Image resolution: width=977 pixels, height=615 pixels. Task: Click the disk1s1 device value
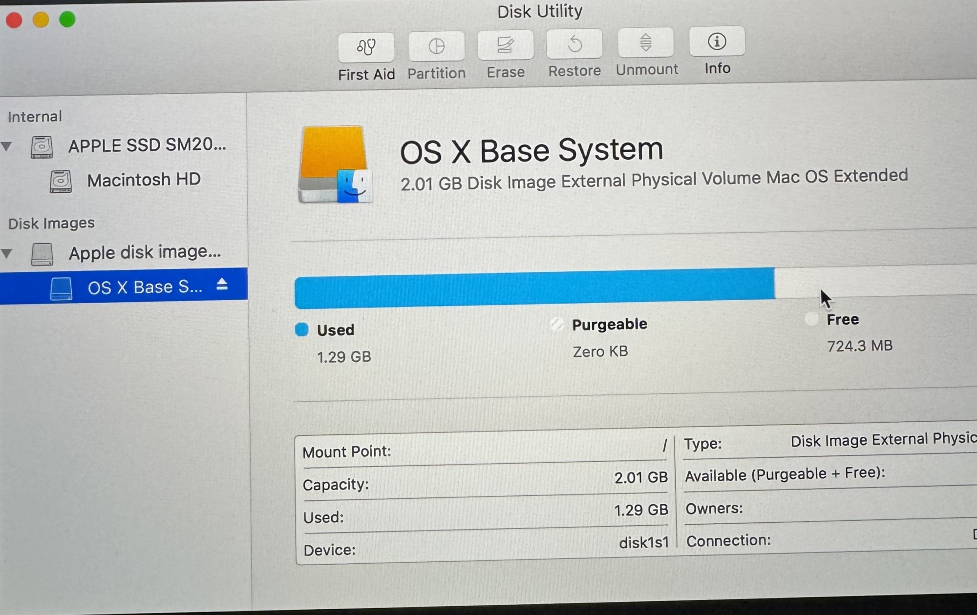coord(644,543)
